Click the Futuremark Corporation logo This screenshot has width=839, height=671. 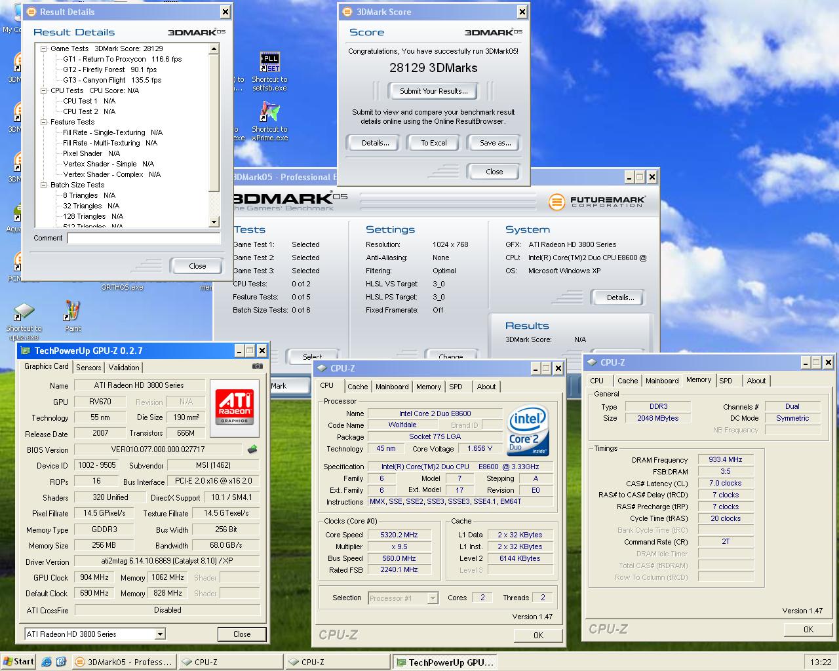tap(597, 202)
